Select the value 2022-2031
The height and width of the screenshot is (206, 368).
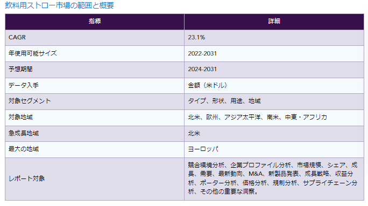202,53
